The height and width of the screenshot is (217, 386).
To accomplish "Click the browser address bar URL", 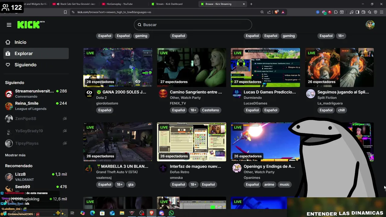I will point(114,12).
